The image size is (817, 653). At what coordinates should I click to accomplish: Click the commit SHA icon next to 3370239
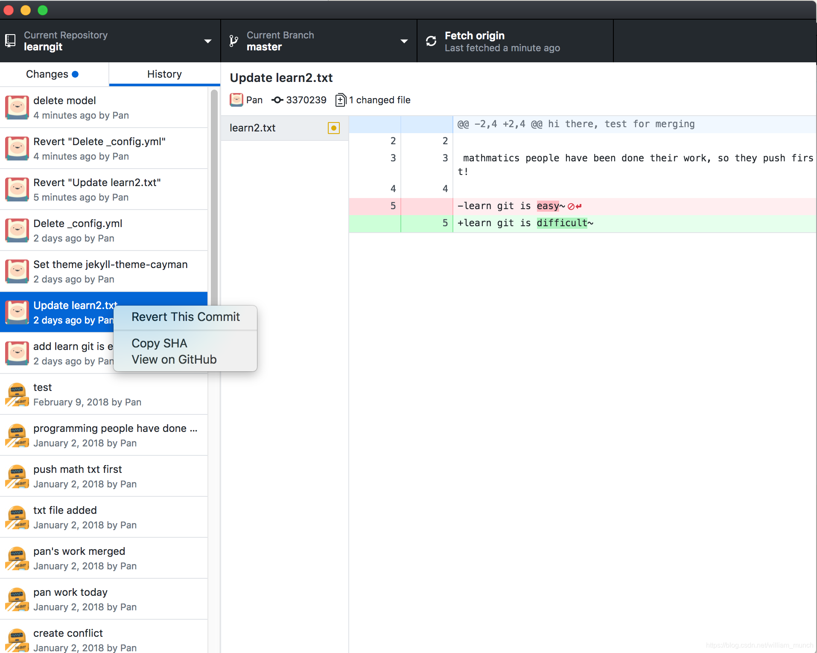tap(277, 100)
